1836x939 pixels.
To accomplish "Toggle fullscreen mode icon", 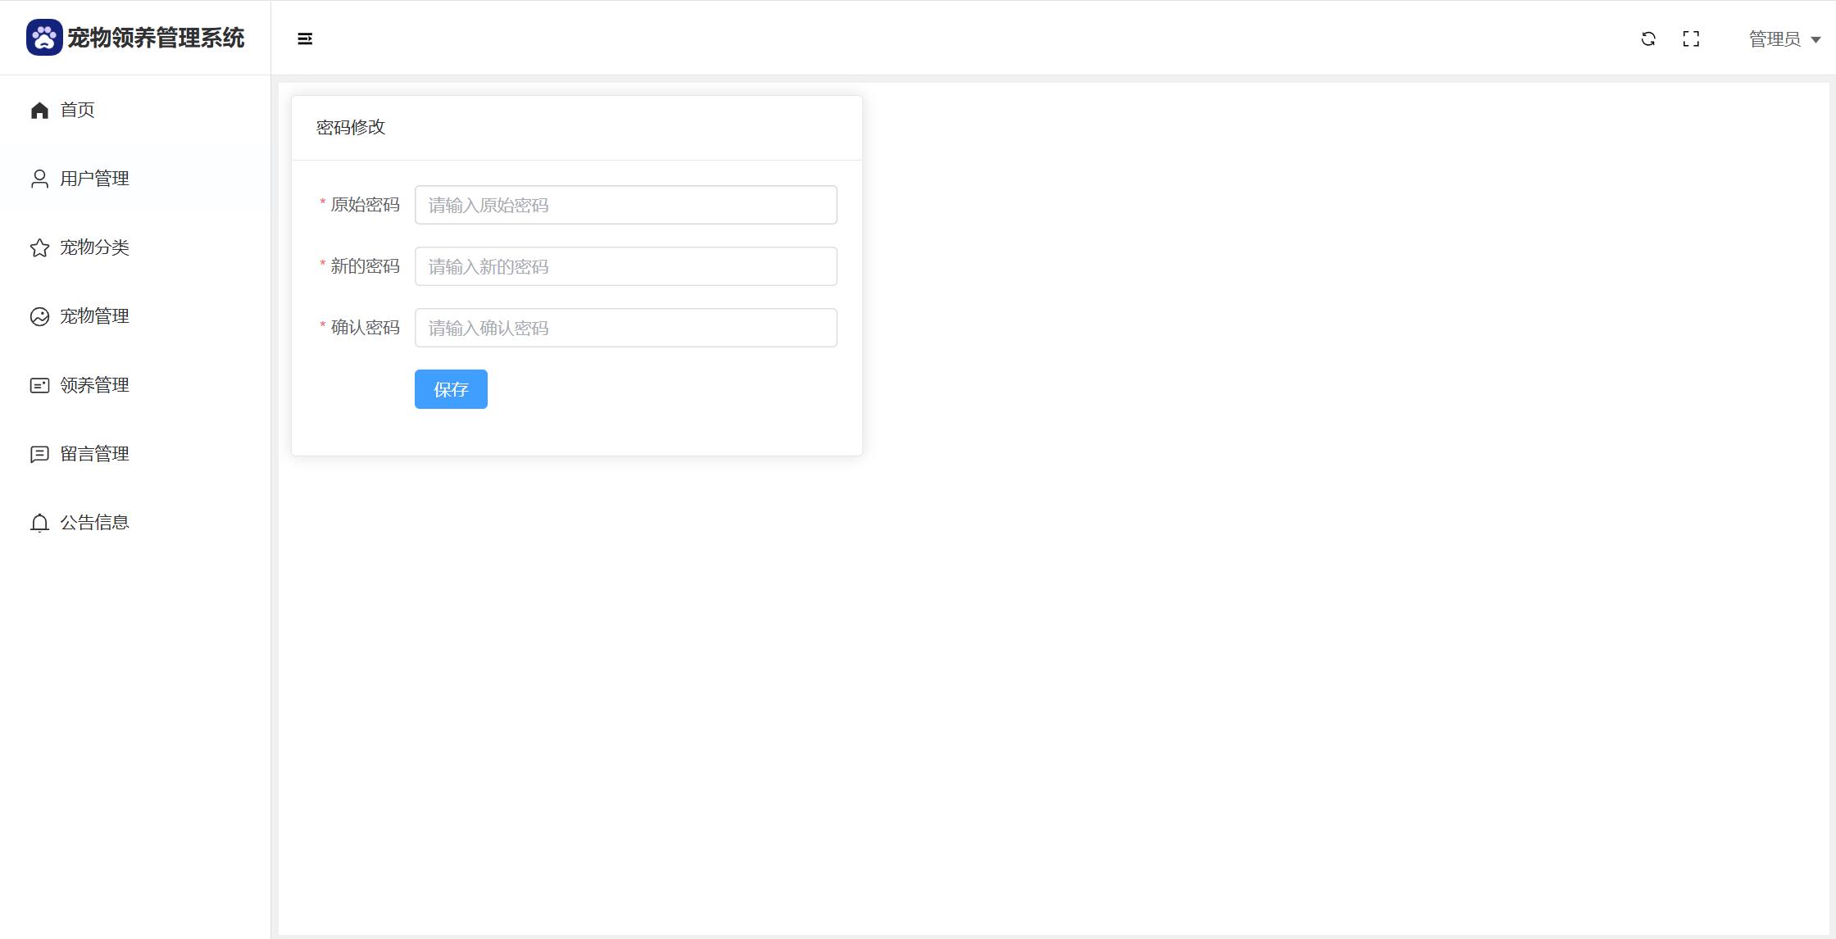I will coord(1691,39).
